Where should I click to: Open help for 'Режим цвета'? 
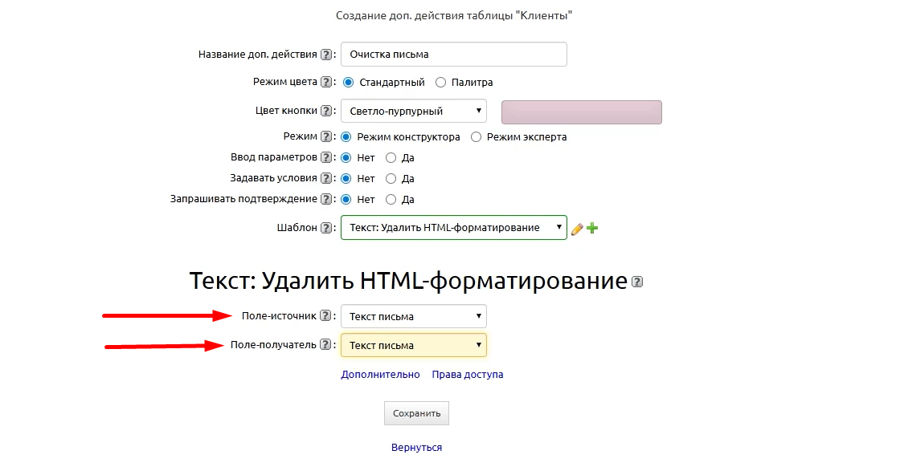point(325,81)
